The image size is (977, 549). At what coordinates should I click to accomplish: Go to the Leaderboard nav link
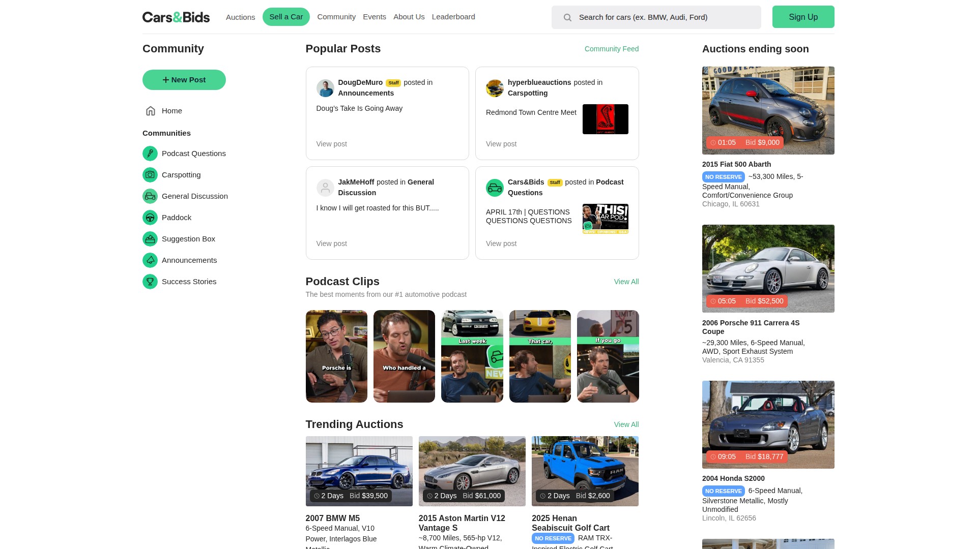click(x=453, y=17)
